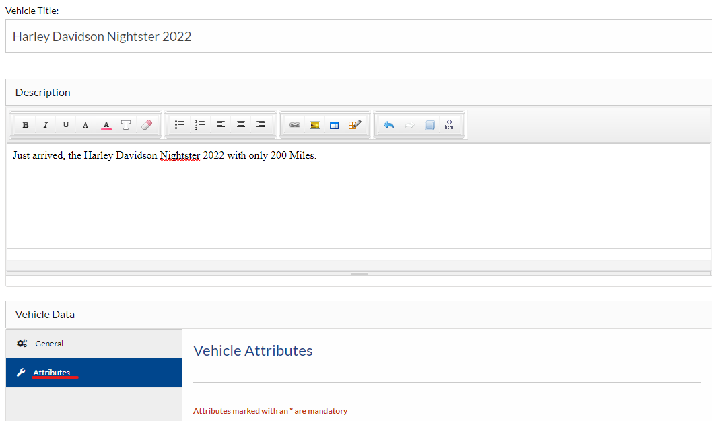Open the font size tool

click(85, 125)
